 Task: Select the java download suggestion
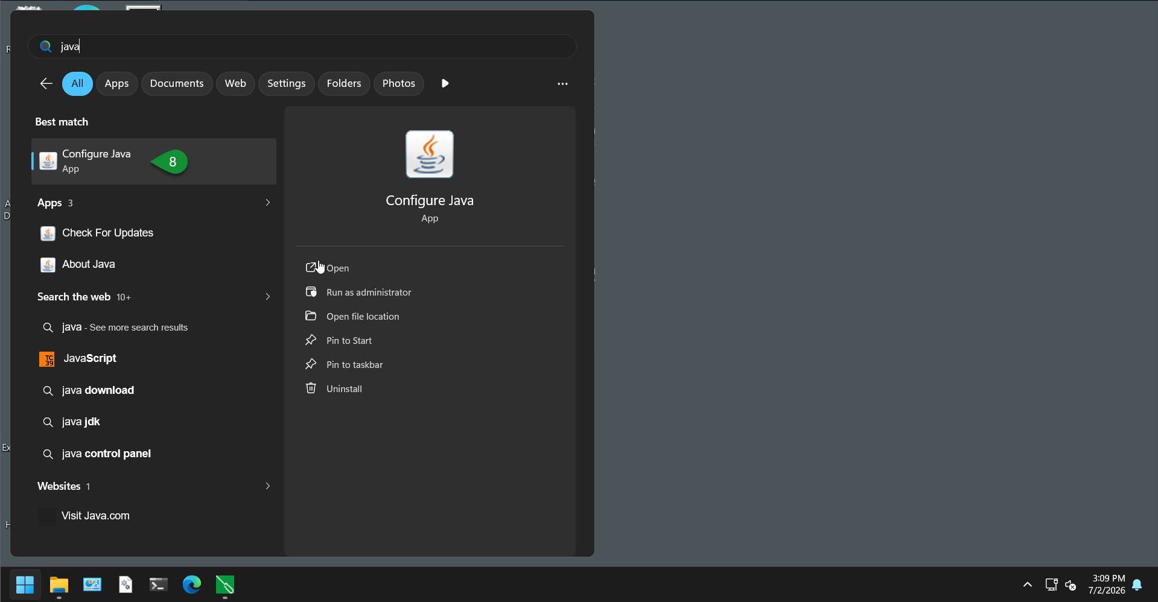(154, 390)
